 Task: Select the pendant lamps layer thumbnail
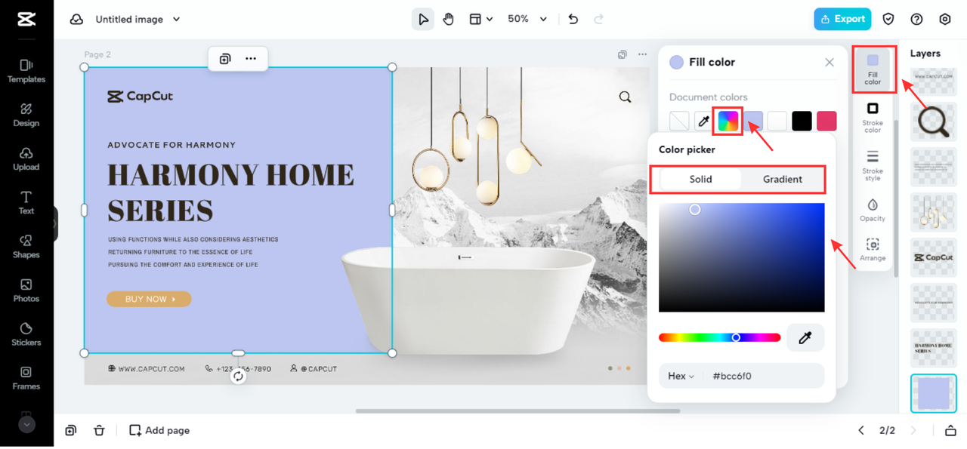[934, 212]
